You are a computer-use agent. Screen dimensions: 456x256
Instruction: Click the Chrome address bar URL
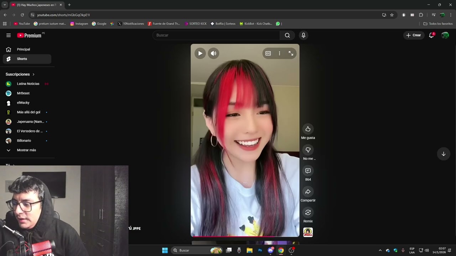click(x=63, y=15)
